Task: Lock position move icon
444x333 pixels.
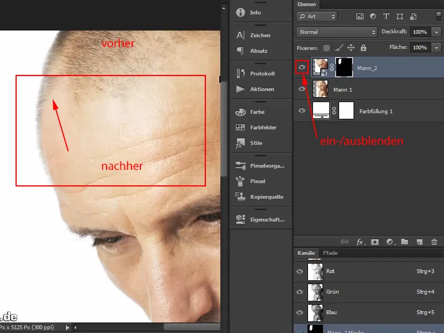Action: [351, 48]
